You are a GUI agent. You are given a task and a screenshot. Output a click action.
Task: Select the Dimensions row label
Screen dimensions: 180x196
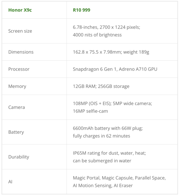pyautogui.click(x=21, y=52)
